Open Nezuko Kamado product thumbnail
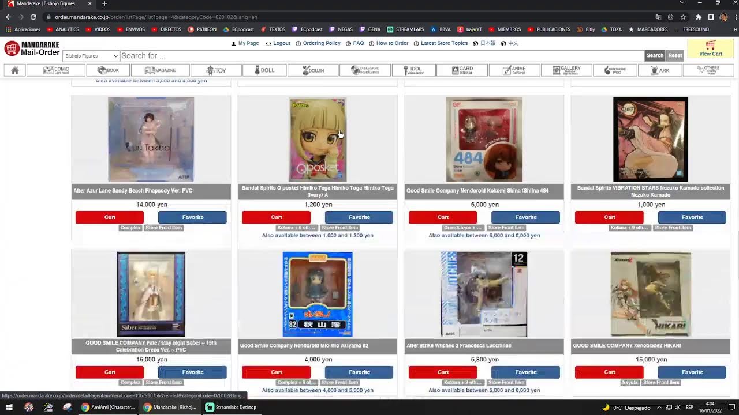Image resolution: width=739 pixels, height=415 pixels. (651, 139)
